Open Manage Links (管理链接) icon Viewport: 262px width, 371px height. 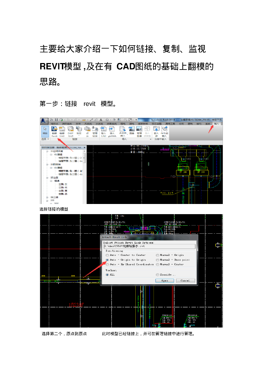point(95,131)
